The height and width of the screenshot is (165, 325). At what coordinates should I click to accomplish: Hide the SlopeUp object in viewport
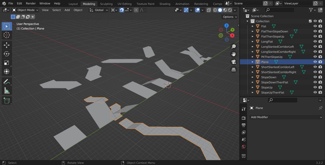click(315, 87)
